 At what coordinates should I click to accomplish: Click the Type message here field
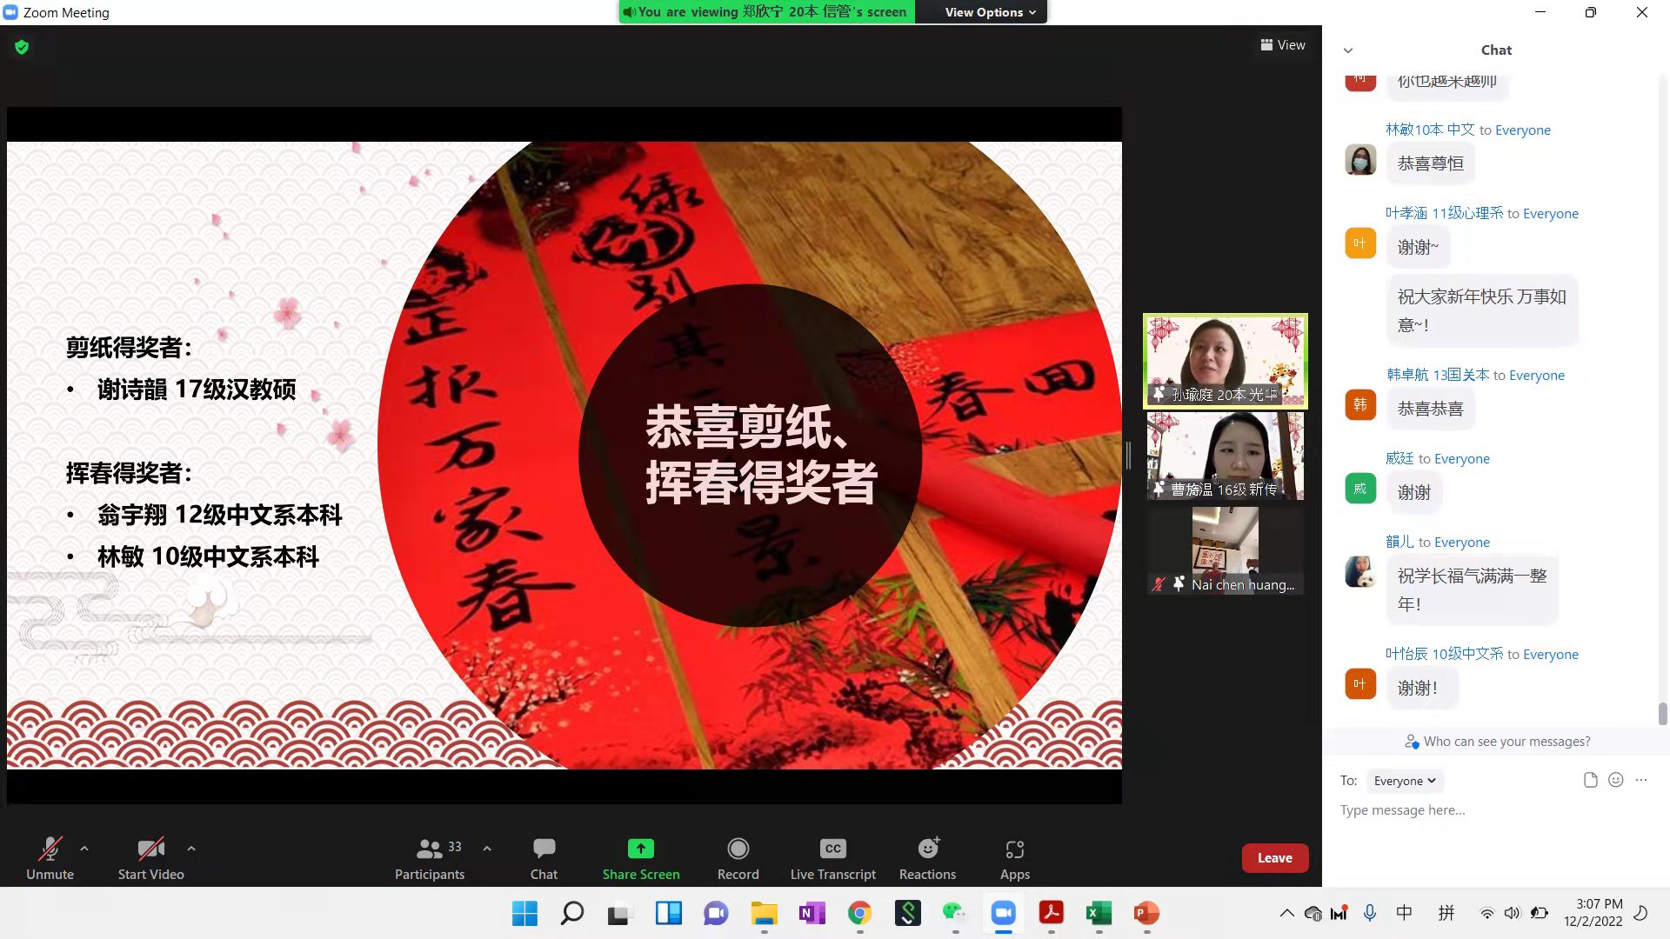pos(1479,810)
